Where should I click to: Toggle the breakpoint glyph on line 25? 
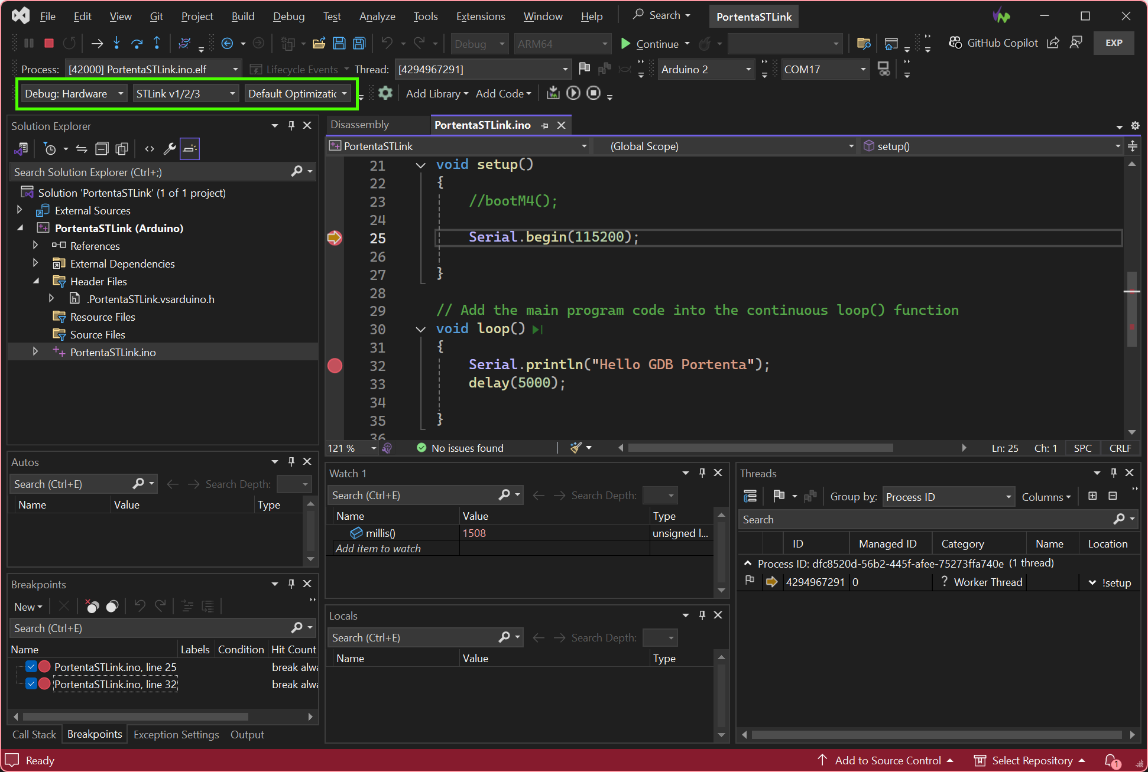tap(335, 238)
